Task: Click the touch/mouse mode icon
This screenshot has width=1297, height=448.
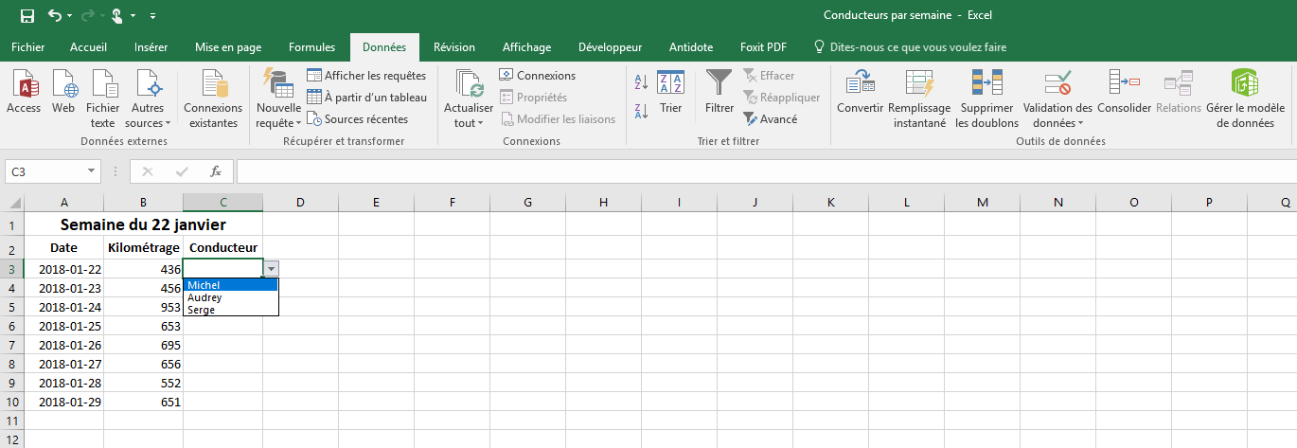Action: tap(117, 15)
